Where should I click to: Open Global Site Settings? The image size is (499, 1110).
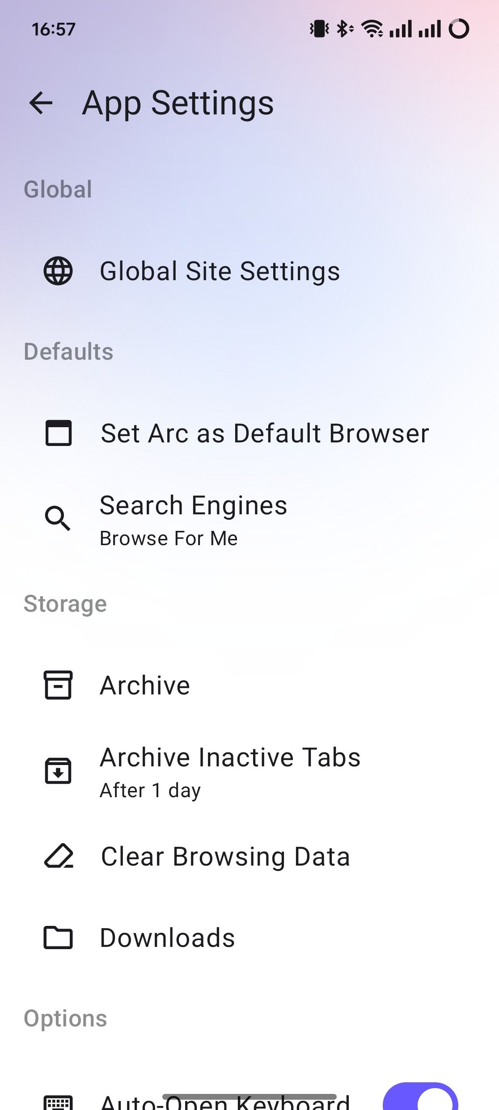click(220, 271)
